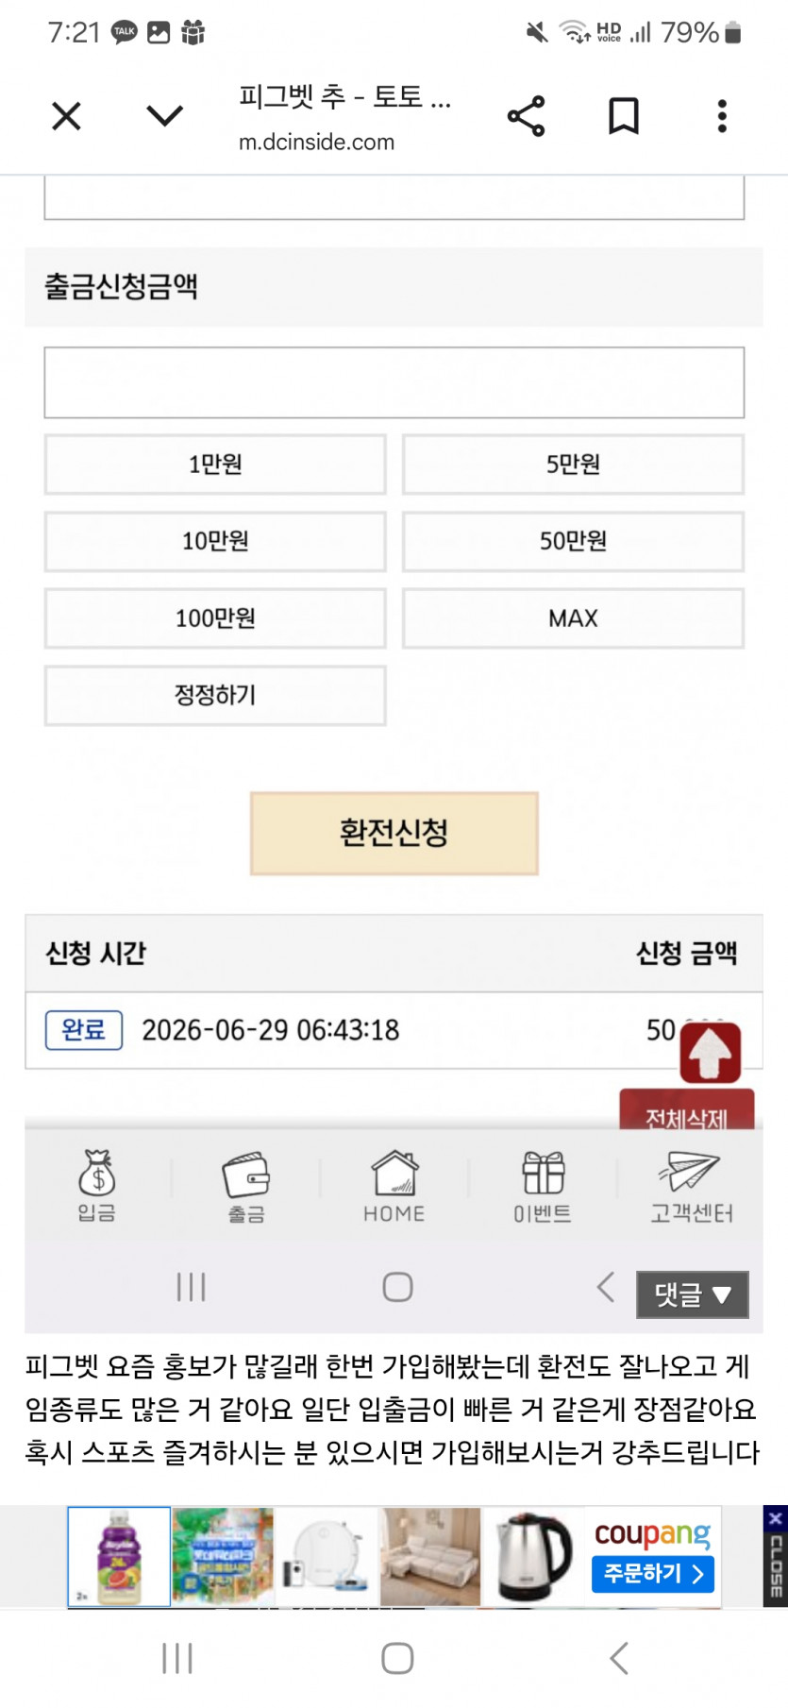Select the white sofa ad thumbnail
This screenshot has width=788, height=1708.
pos(430,1556)
